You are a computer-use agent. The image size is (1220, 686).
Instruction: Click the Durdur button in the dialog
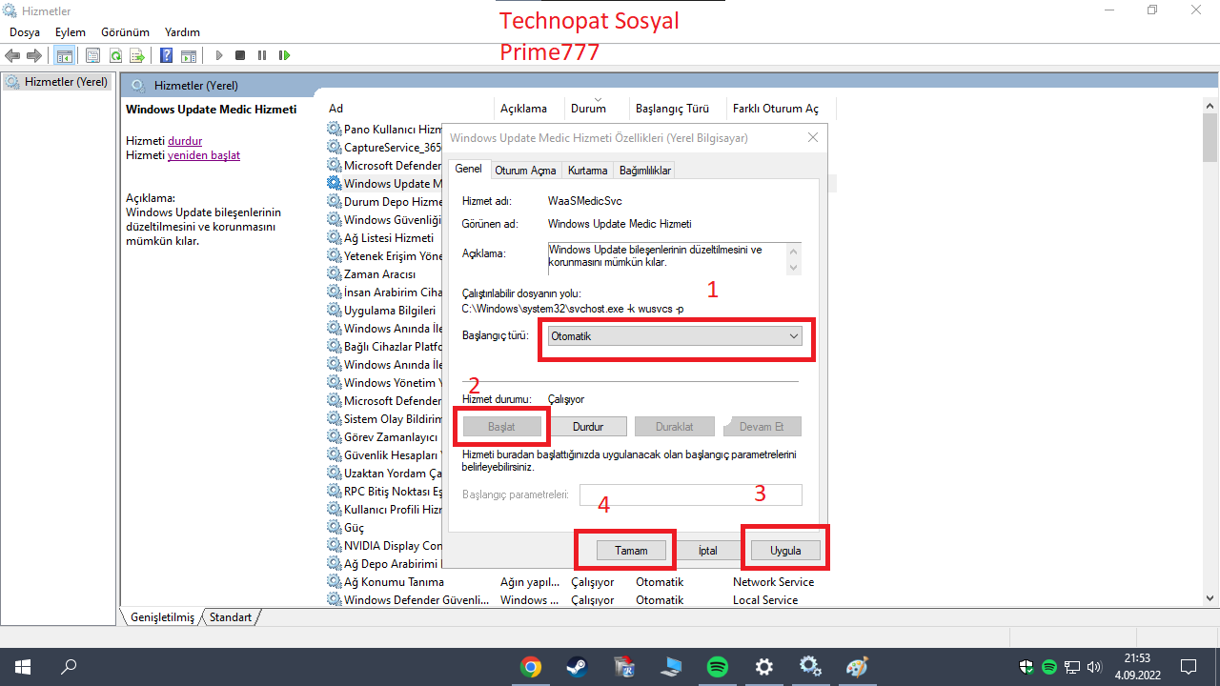coord(588,427)
